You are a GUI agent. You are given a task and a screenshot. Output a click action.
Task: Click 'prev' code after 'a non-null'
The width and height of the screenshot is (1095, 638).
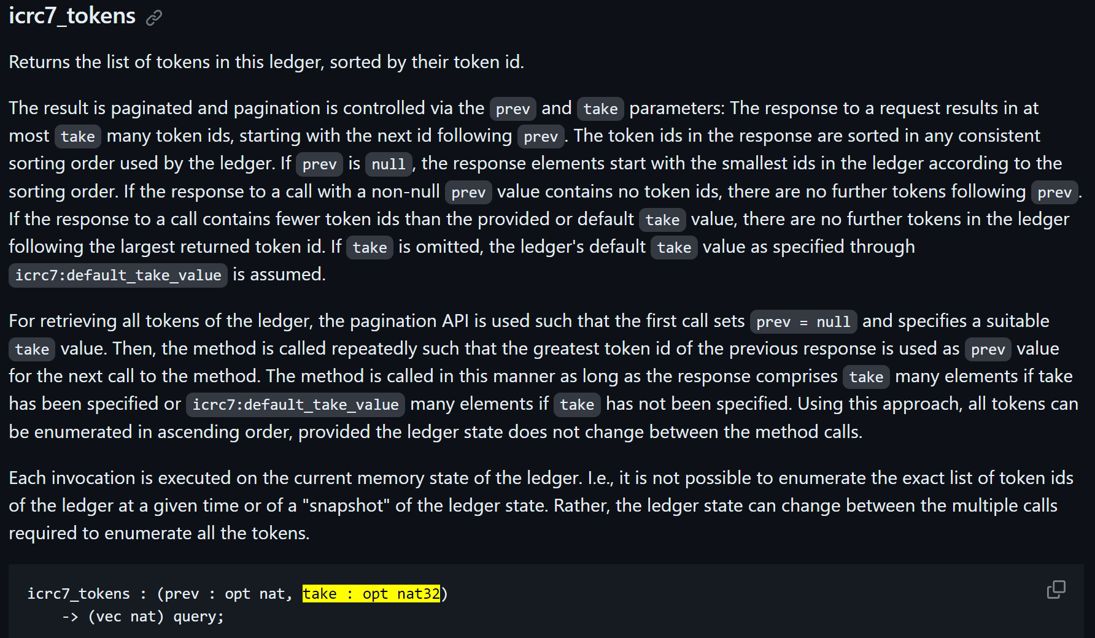[x=468, y=192]
